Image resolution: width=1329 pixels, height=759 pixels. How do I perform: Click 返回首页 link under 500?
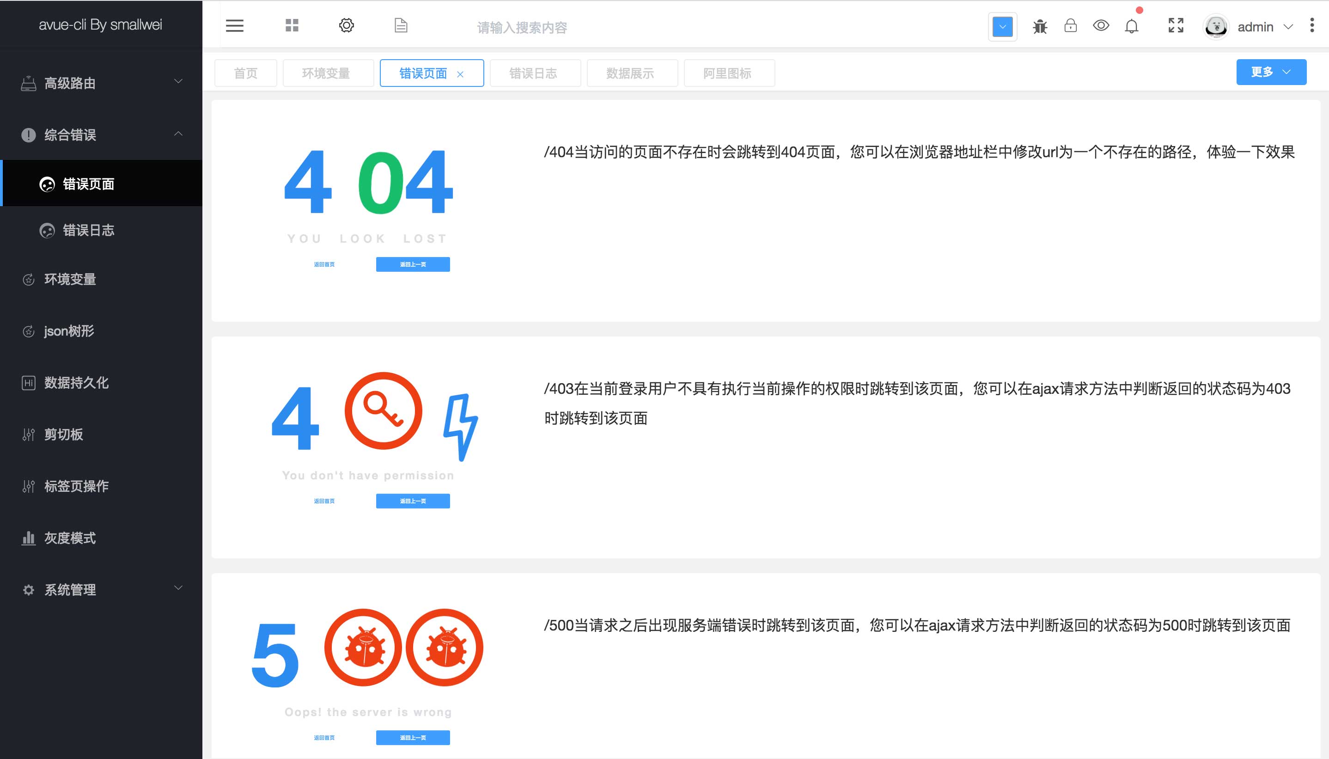tap(324, 738)
